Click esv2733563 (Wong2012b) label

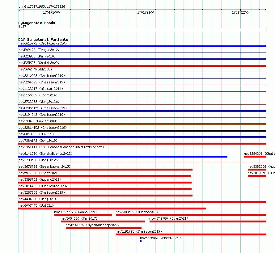[x=39, y=102]
